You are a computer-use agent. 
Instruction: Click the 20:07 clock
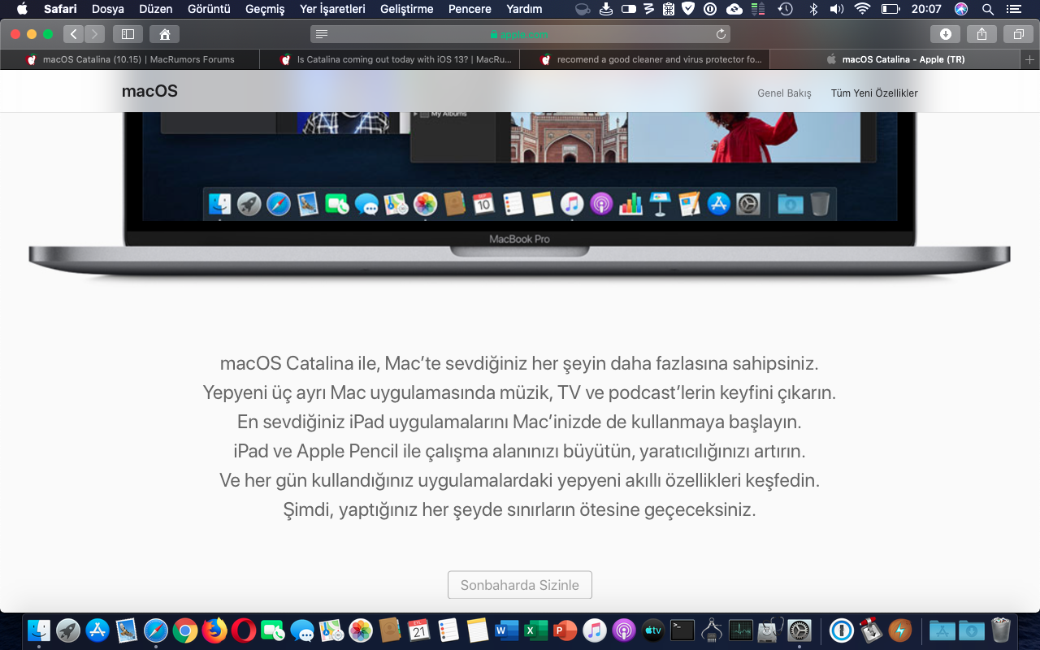[x=926, y=9]
